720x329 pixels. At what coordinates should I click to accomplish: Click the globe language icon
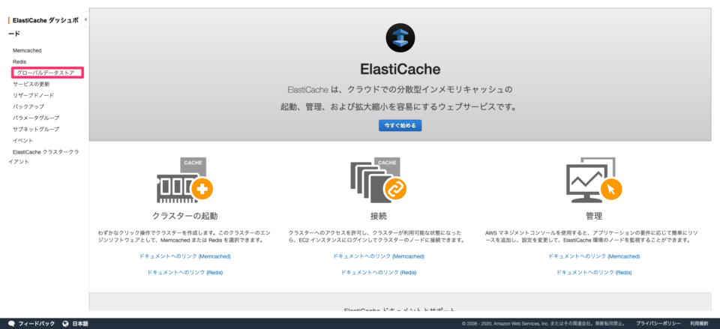pos(66,324)
